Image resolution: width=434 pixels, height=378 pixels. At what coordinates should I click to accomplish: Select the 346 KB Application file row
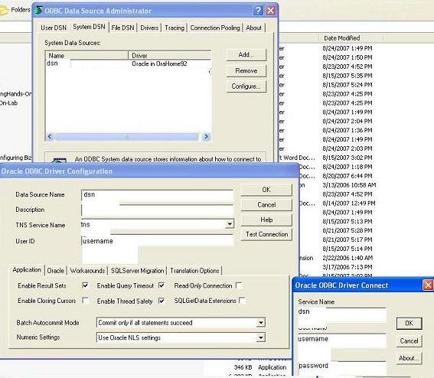click(260, 367)
